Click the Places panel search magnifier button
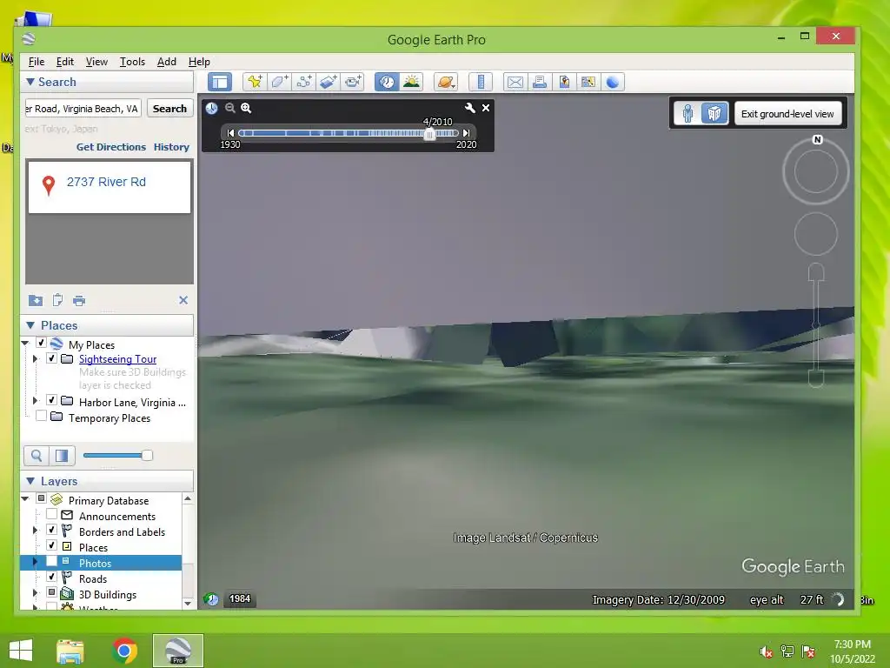The height and width of the screenshot is (668, 890). (37, 456)
